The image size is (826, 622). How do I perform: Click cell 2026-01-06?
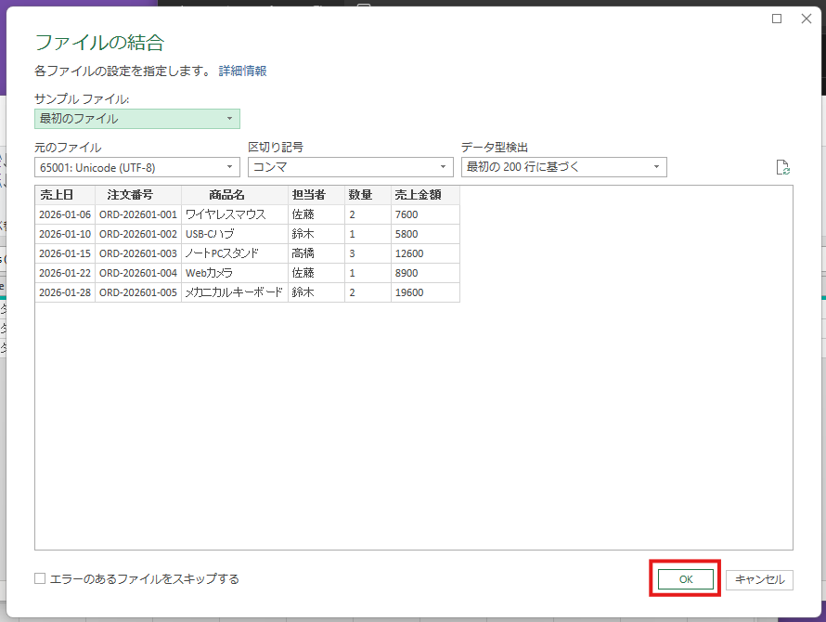coord(65,214)
